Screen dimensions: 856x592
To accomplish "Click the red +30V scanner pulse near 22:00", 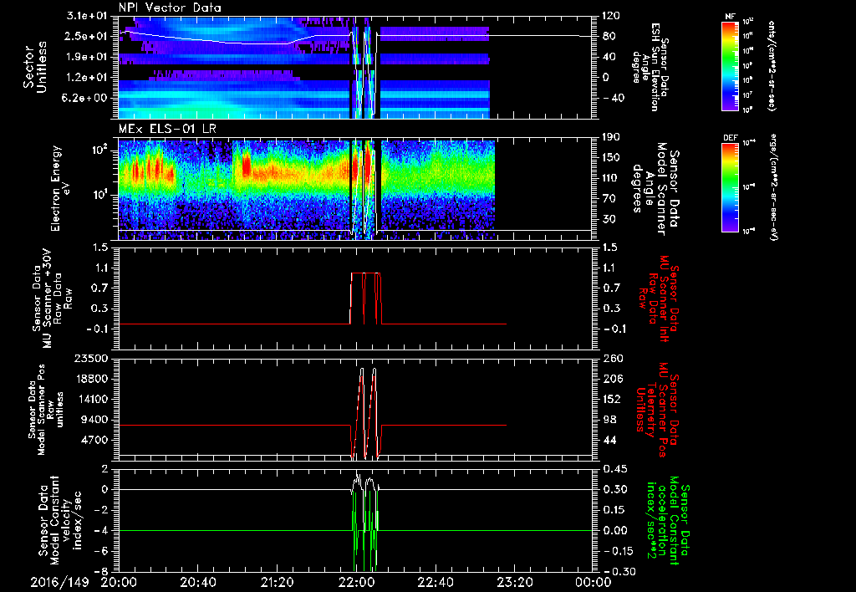I will 365,298.
